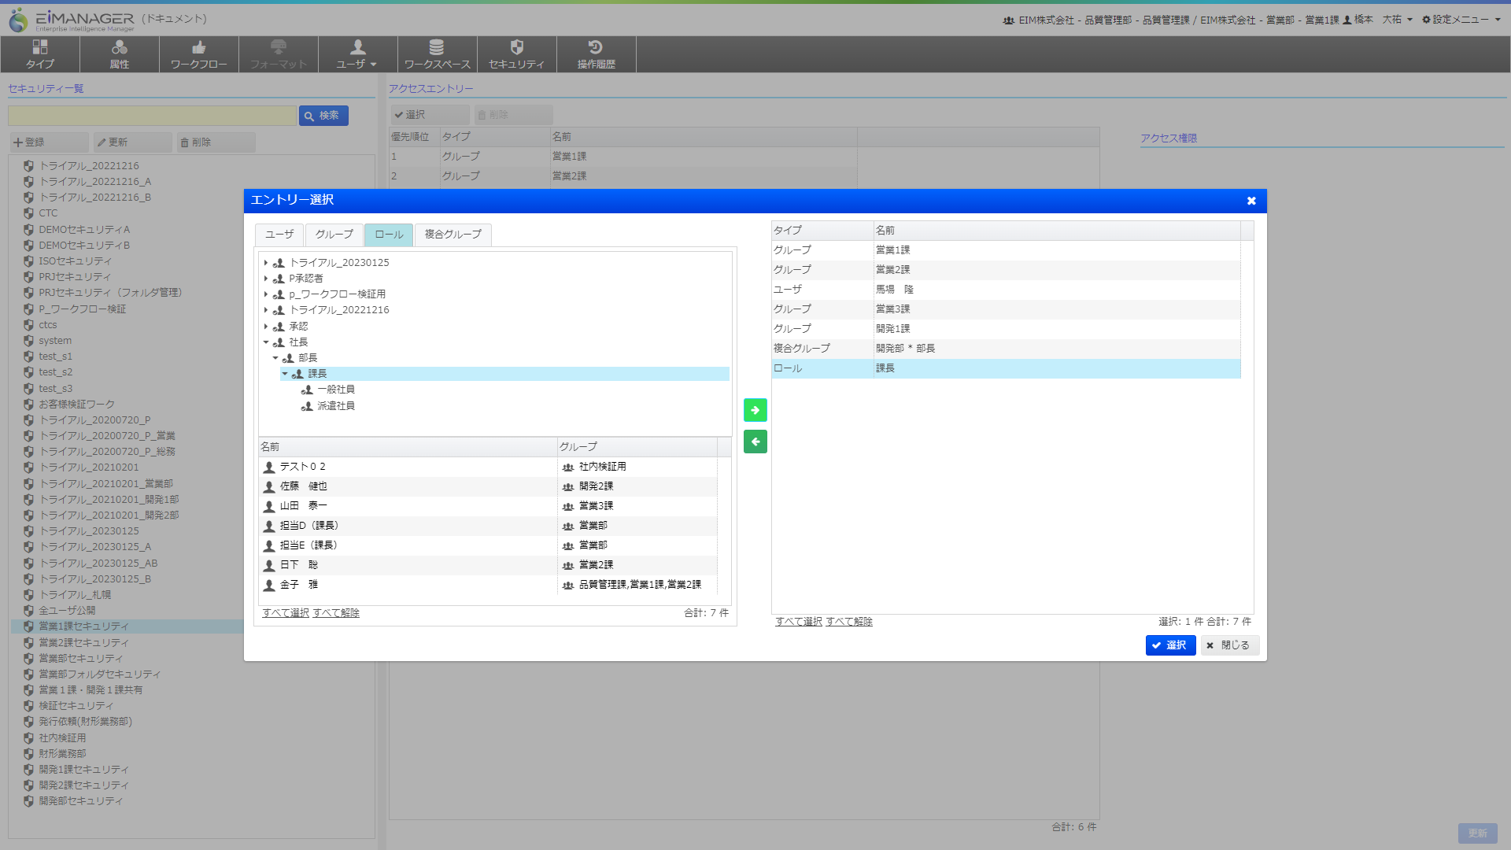Viewport: 1511px width, 850px height.
Task: Select 開発部セキュリティ in the security list
Action: pos(81,801)
